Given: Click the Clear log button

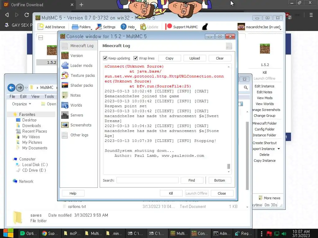Looking at the screenshot, I should pos(220,58).
